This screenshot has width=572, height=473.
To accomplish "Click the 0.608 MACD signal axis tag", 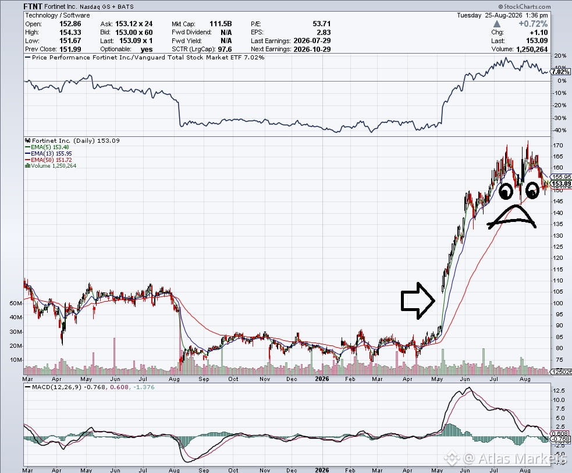I will (561, 434).
